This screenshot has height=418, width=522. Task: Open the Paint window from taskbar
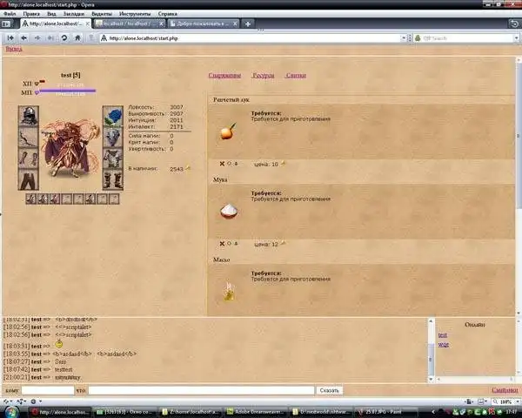point(386,412)
